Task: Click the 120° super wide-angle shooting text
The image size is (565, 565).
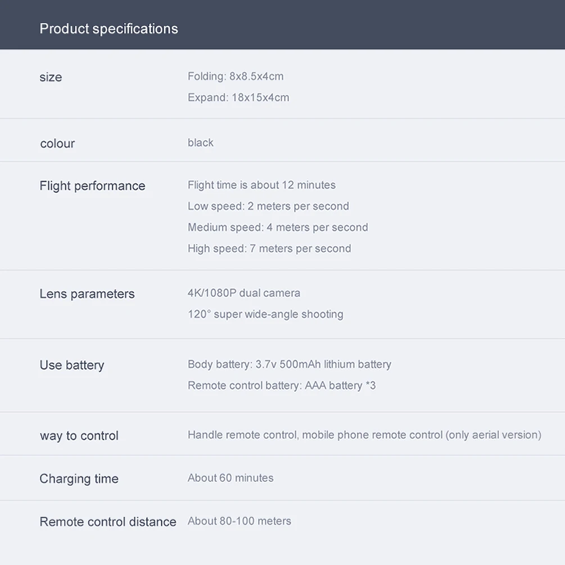Action: [x=265, y=314]
